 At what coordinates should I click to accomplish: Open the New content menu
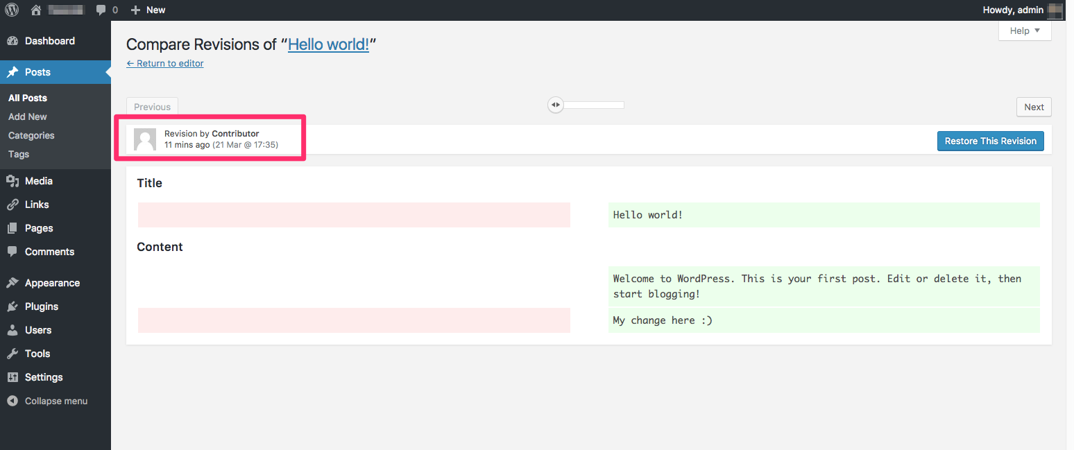point(148,10)
